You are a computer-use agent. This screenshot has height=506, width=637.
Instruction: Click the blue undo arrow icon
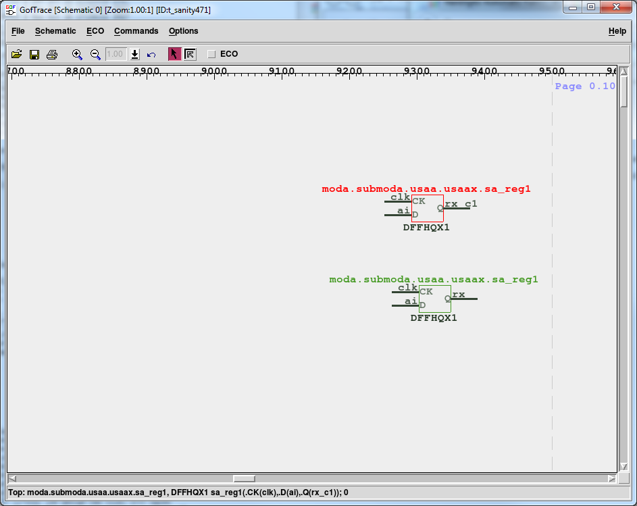[x=151, y=54]
